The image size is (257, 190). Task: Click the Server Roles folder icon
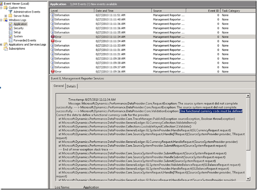[10, 16]
